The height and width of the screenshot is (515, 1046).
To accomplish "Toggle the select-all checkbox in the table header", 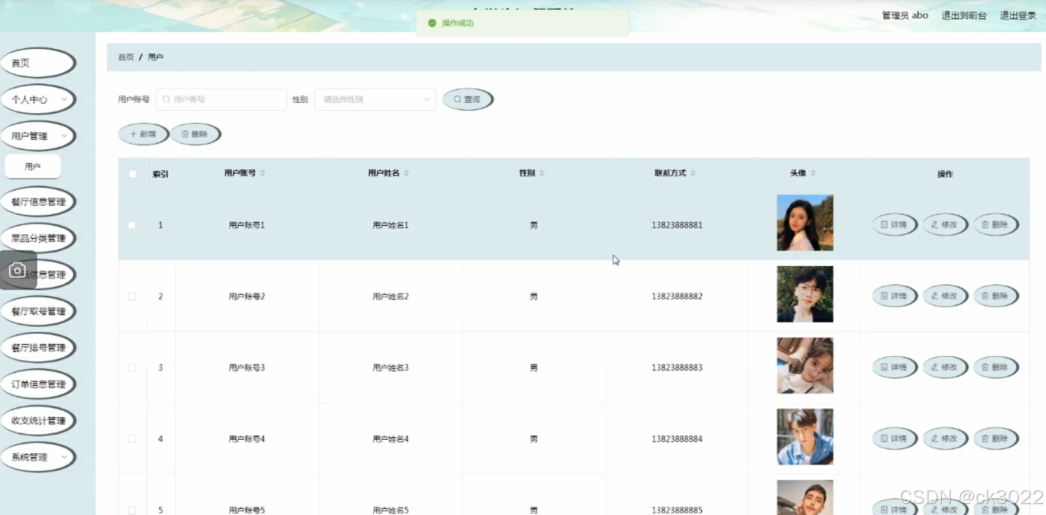I will tap(133, 174).
